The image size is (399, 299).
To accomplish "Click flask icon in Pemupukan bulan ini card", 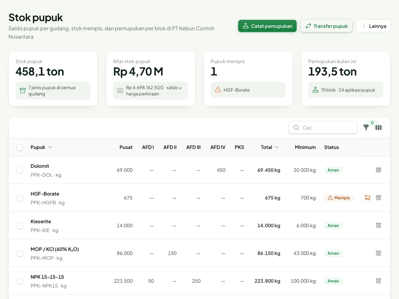I will point(315,90).
